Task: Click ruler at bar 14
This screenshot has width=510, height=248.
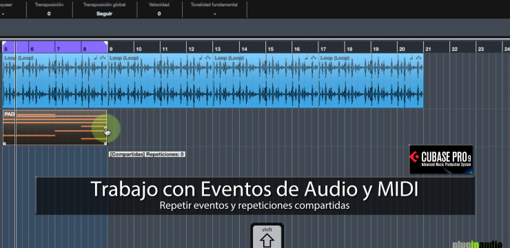Action: (244, 49)
